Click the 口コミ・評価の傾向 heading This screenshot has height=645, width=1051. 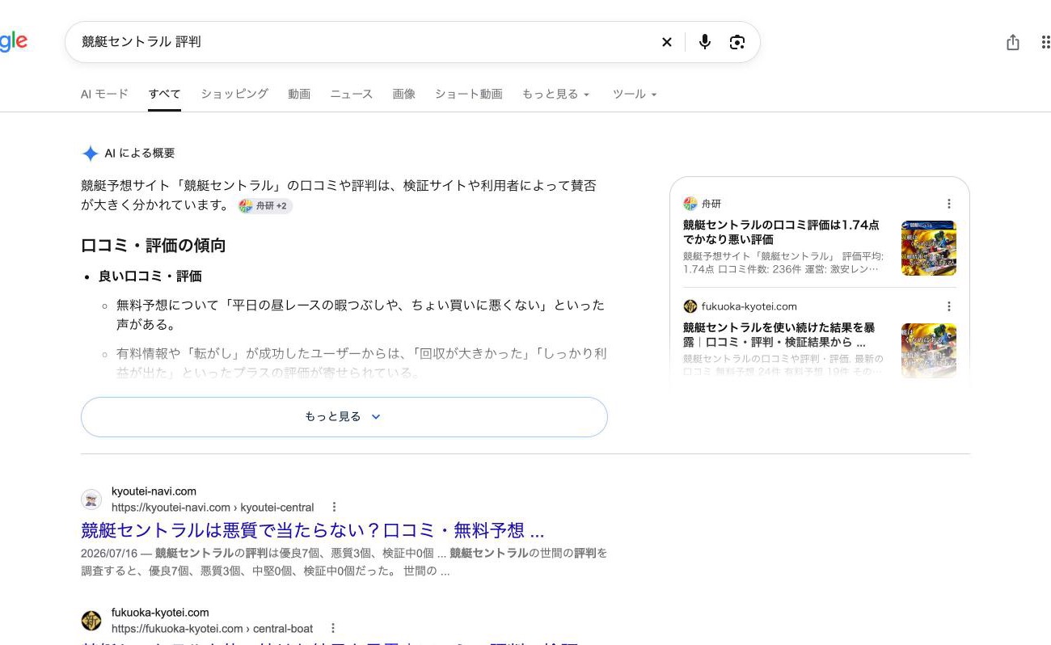153,246
